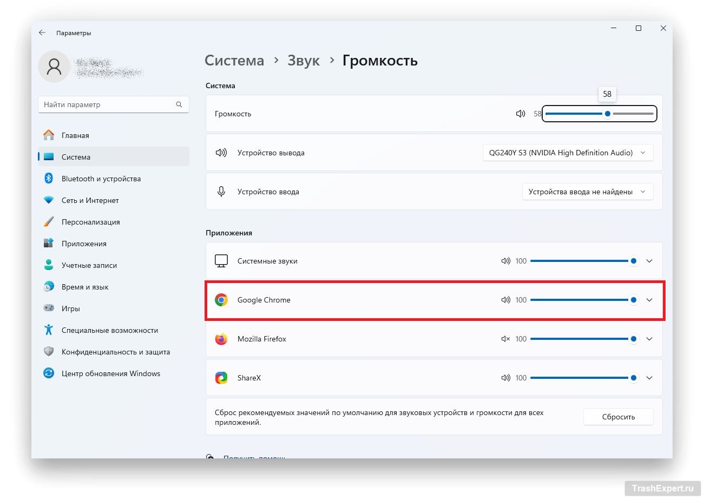Click the search magnifier icon in Найти параметр
The width and height of the screenshot is (704, 499).
(179, 104)
